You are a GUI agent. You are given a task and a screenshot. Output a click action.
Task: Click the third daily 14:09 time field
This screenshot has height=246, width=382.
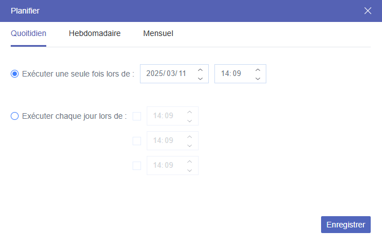point(164,166)
